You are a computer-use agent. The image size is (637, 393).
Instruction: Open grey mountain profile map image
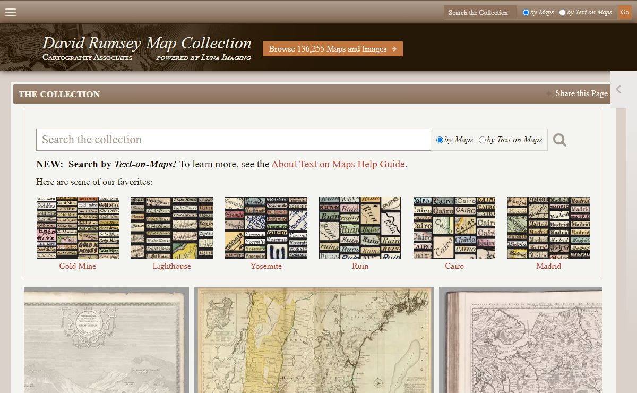[106, 340]
